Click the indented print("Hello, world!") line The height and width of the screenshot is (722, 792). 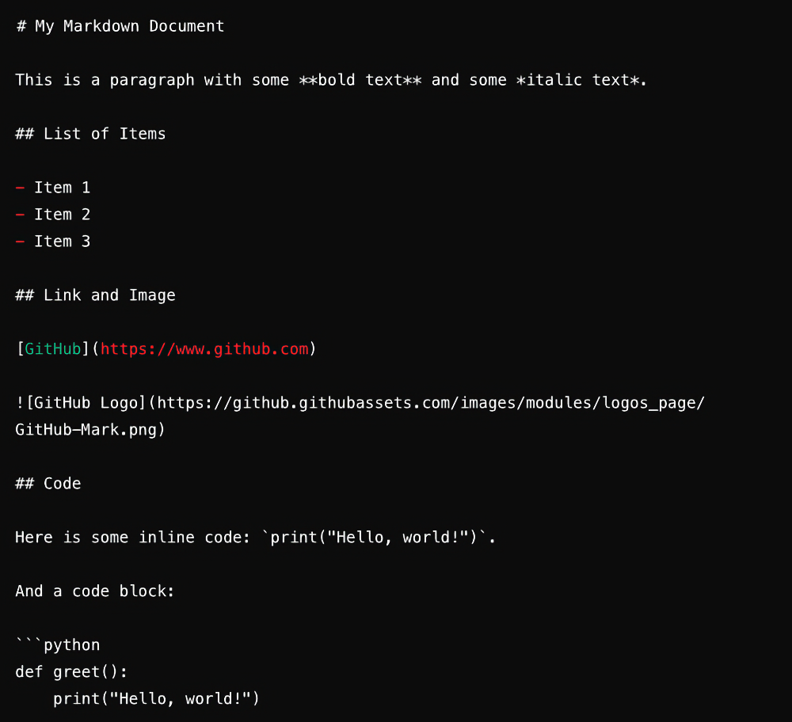tap(156, 699)
